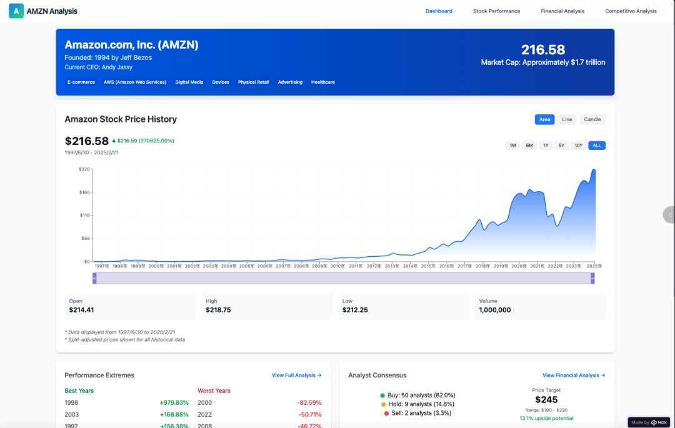
Task: Select the Area chart type
Action: click(544, 119)
